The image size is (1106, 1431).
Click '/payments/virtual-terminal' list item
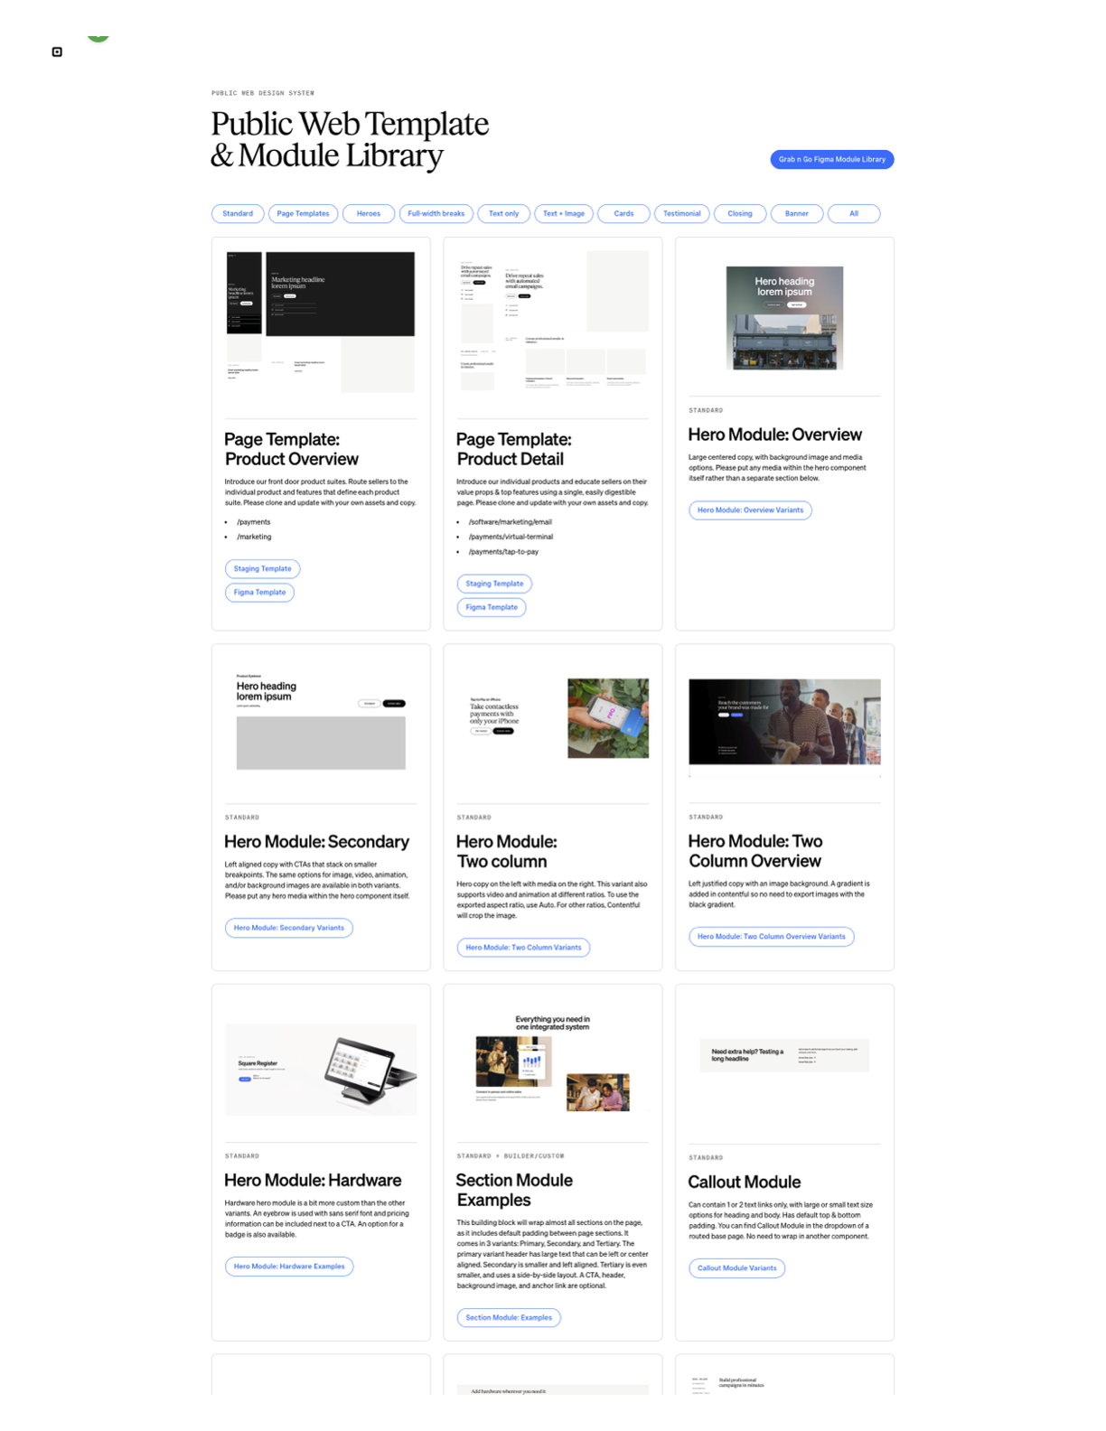(x=511, y=537)
